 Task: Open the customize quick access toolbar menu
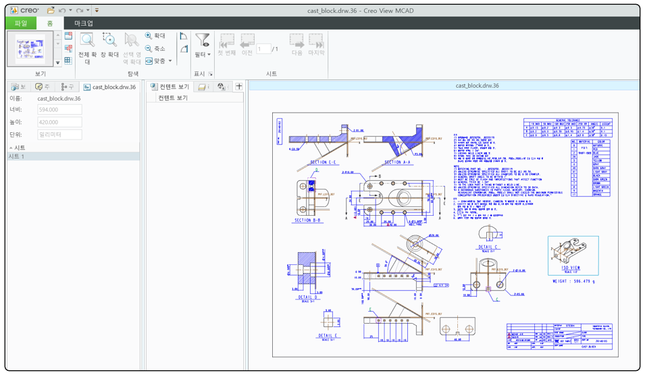pyautogui.click(x=97, y=10)
